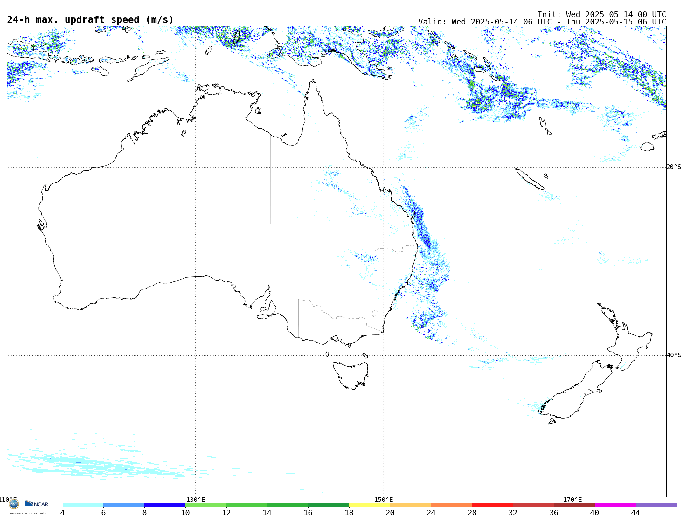Pick the light orange 20–24 colorbar segment
The width and height of the screenshot is (687, 517).
411,505
